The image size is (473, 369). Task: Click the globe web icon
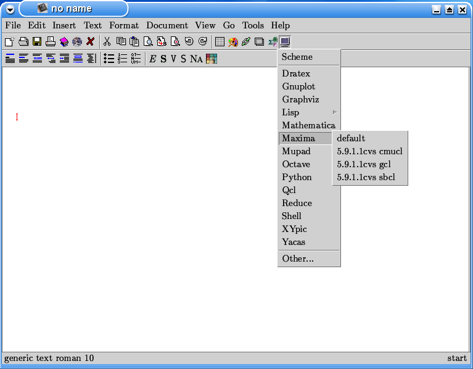coord(77,41)
